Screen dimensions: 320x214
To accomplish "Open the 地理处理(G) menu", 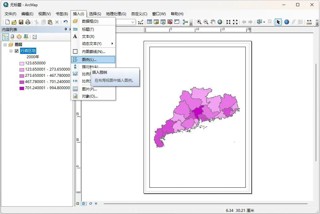I will pos(116,14).
